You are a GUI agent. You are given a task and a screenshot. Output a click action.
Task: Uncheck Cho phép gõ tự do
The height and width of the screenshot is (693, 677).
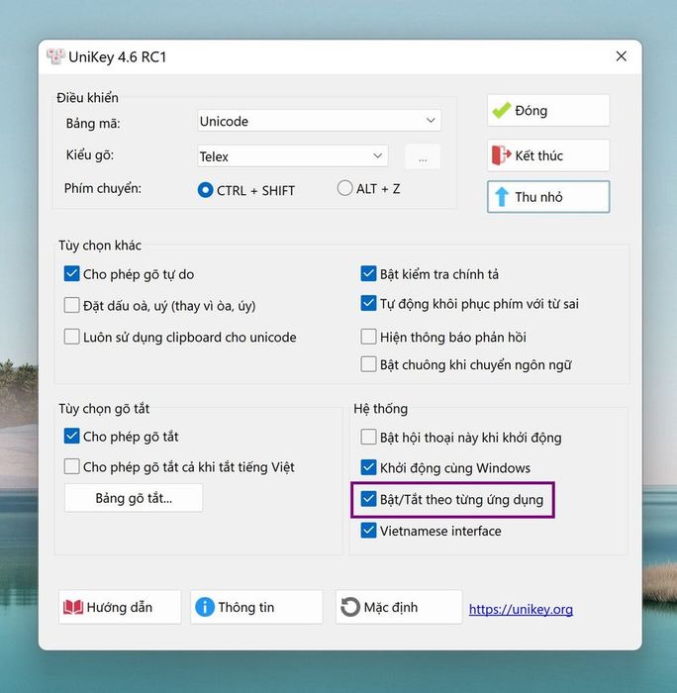(x=71, y=274)
